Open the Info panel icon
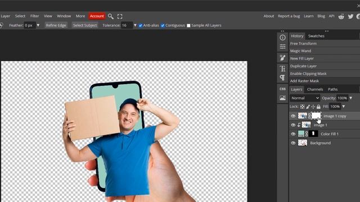Image resolution: width=360 pixels, height=202 pixels. click(x=282, y=38)
